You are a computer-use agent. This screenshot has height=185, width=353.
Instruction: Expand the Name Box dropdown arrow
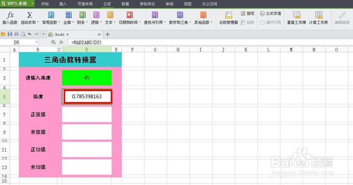[37, 42]
